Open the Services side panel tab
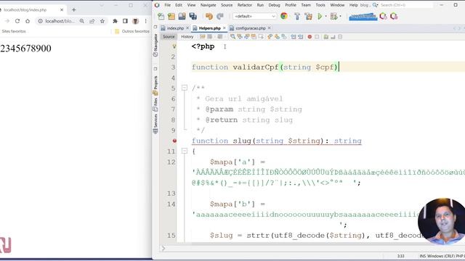465x261 pixels. tap(155, 124)
